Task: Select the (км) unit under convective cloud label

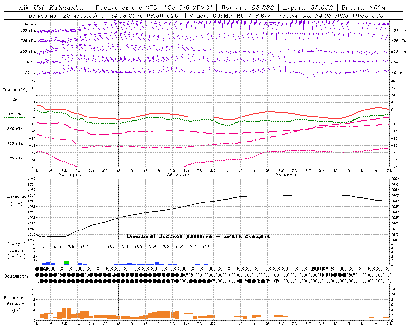Action: click(17, 310)
